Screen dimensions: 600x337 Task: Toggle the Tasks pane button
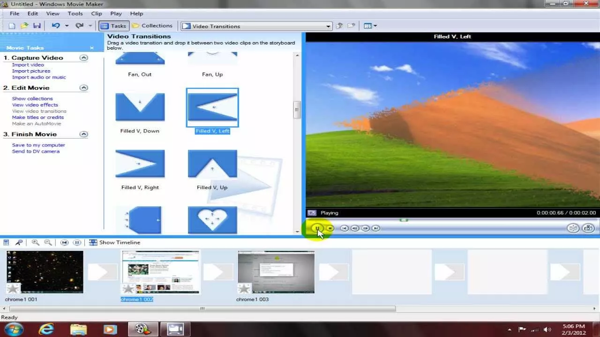point(113,26)
